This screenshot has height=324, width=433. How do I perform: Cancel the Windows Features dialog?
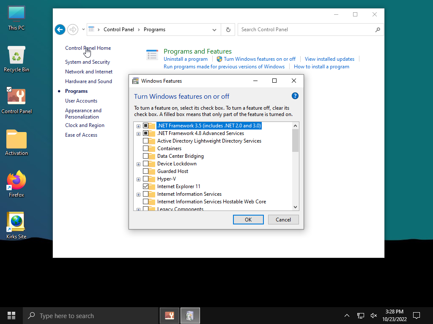pyautogui.click(x=283, y=219)
